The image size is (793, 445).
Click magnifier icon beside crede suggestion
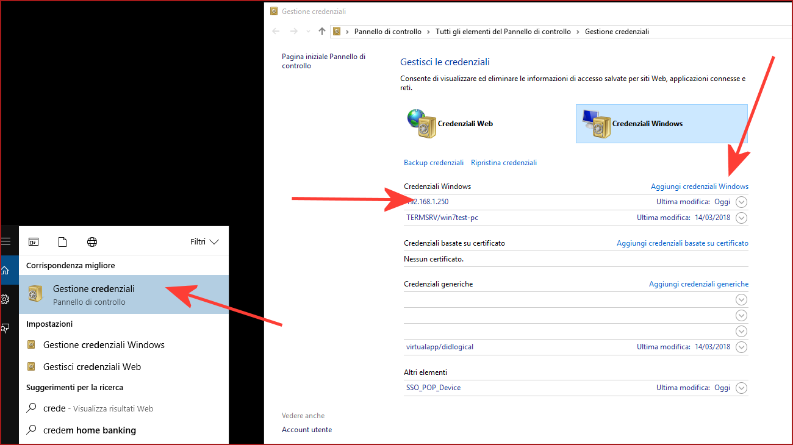pyautogui.click(x=32, y=408)
